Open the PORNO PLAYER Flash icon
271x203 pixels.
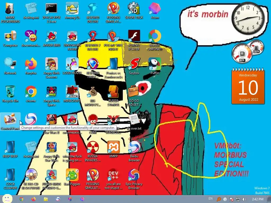[x=134, y=40]
